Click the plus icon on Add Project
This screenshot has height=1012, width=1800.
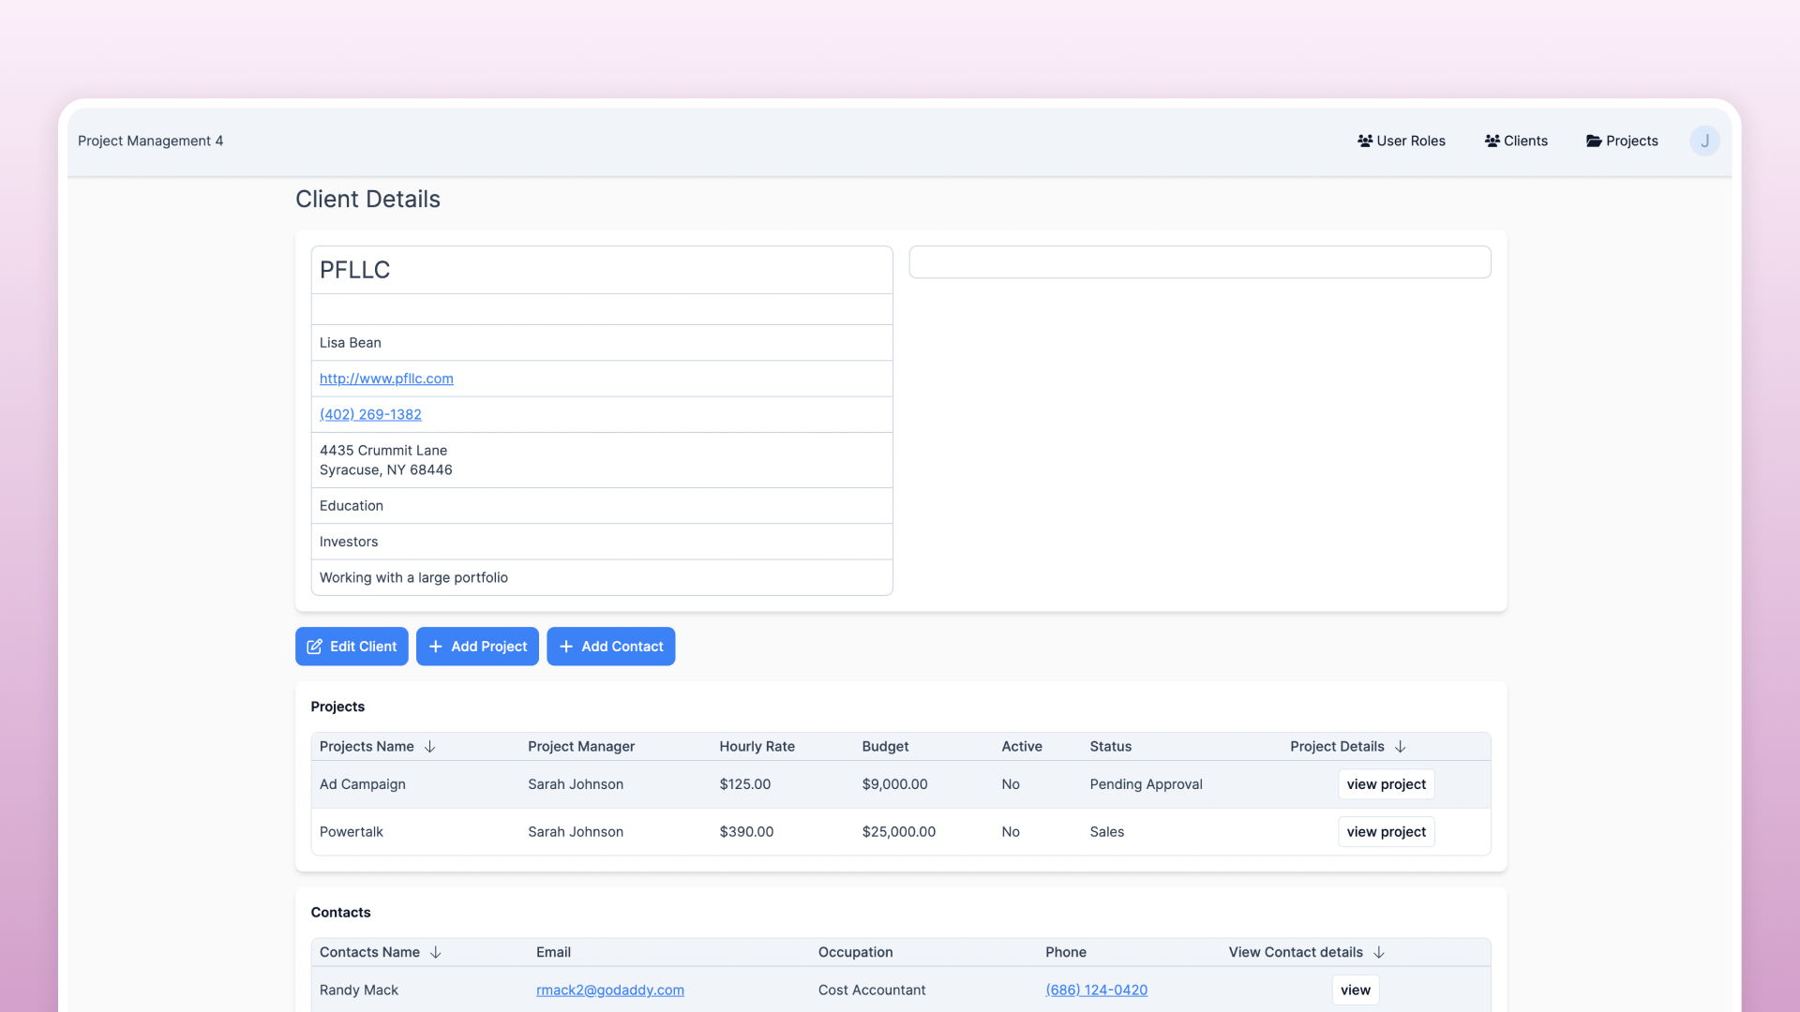pos(435,647)
